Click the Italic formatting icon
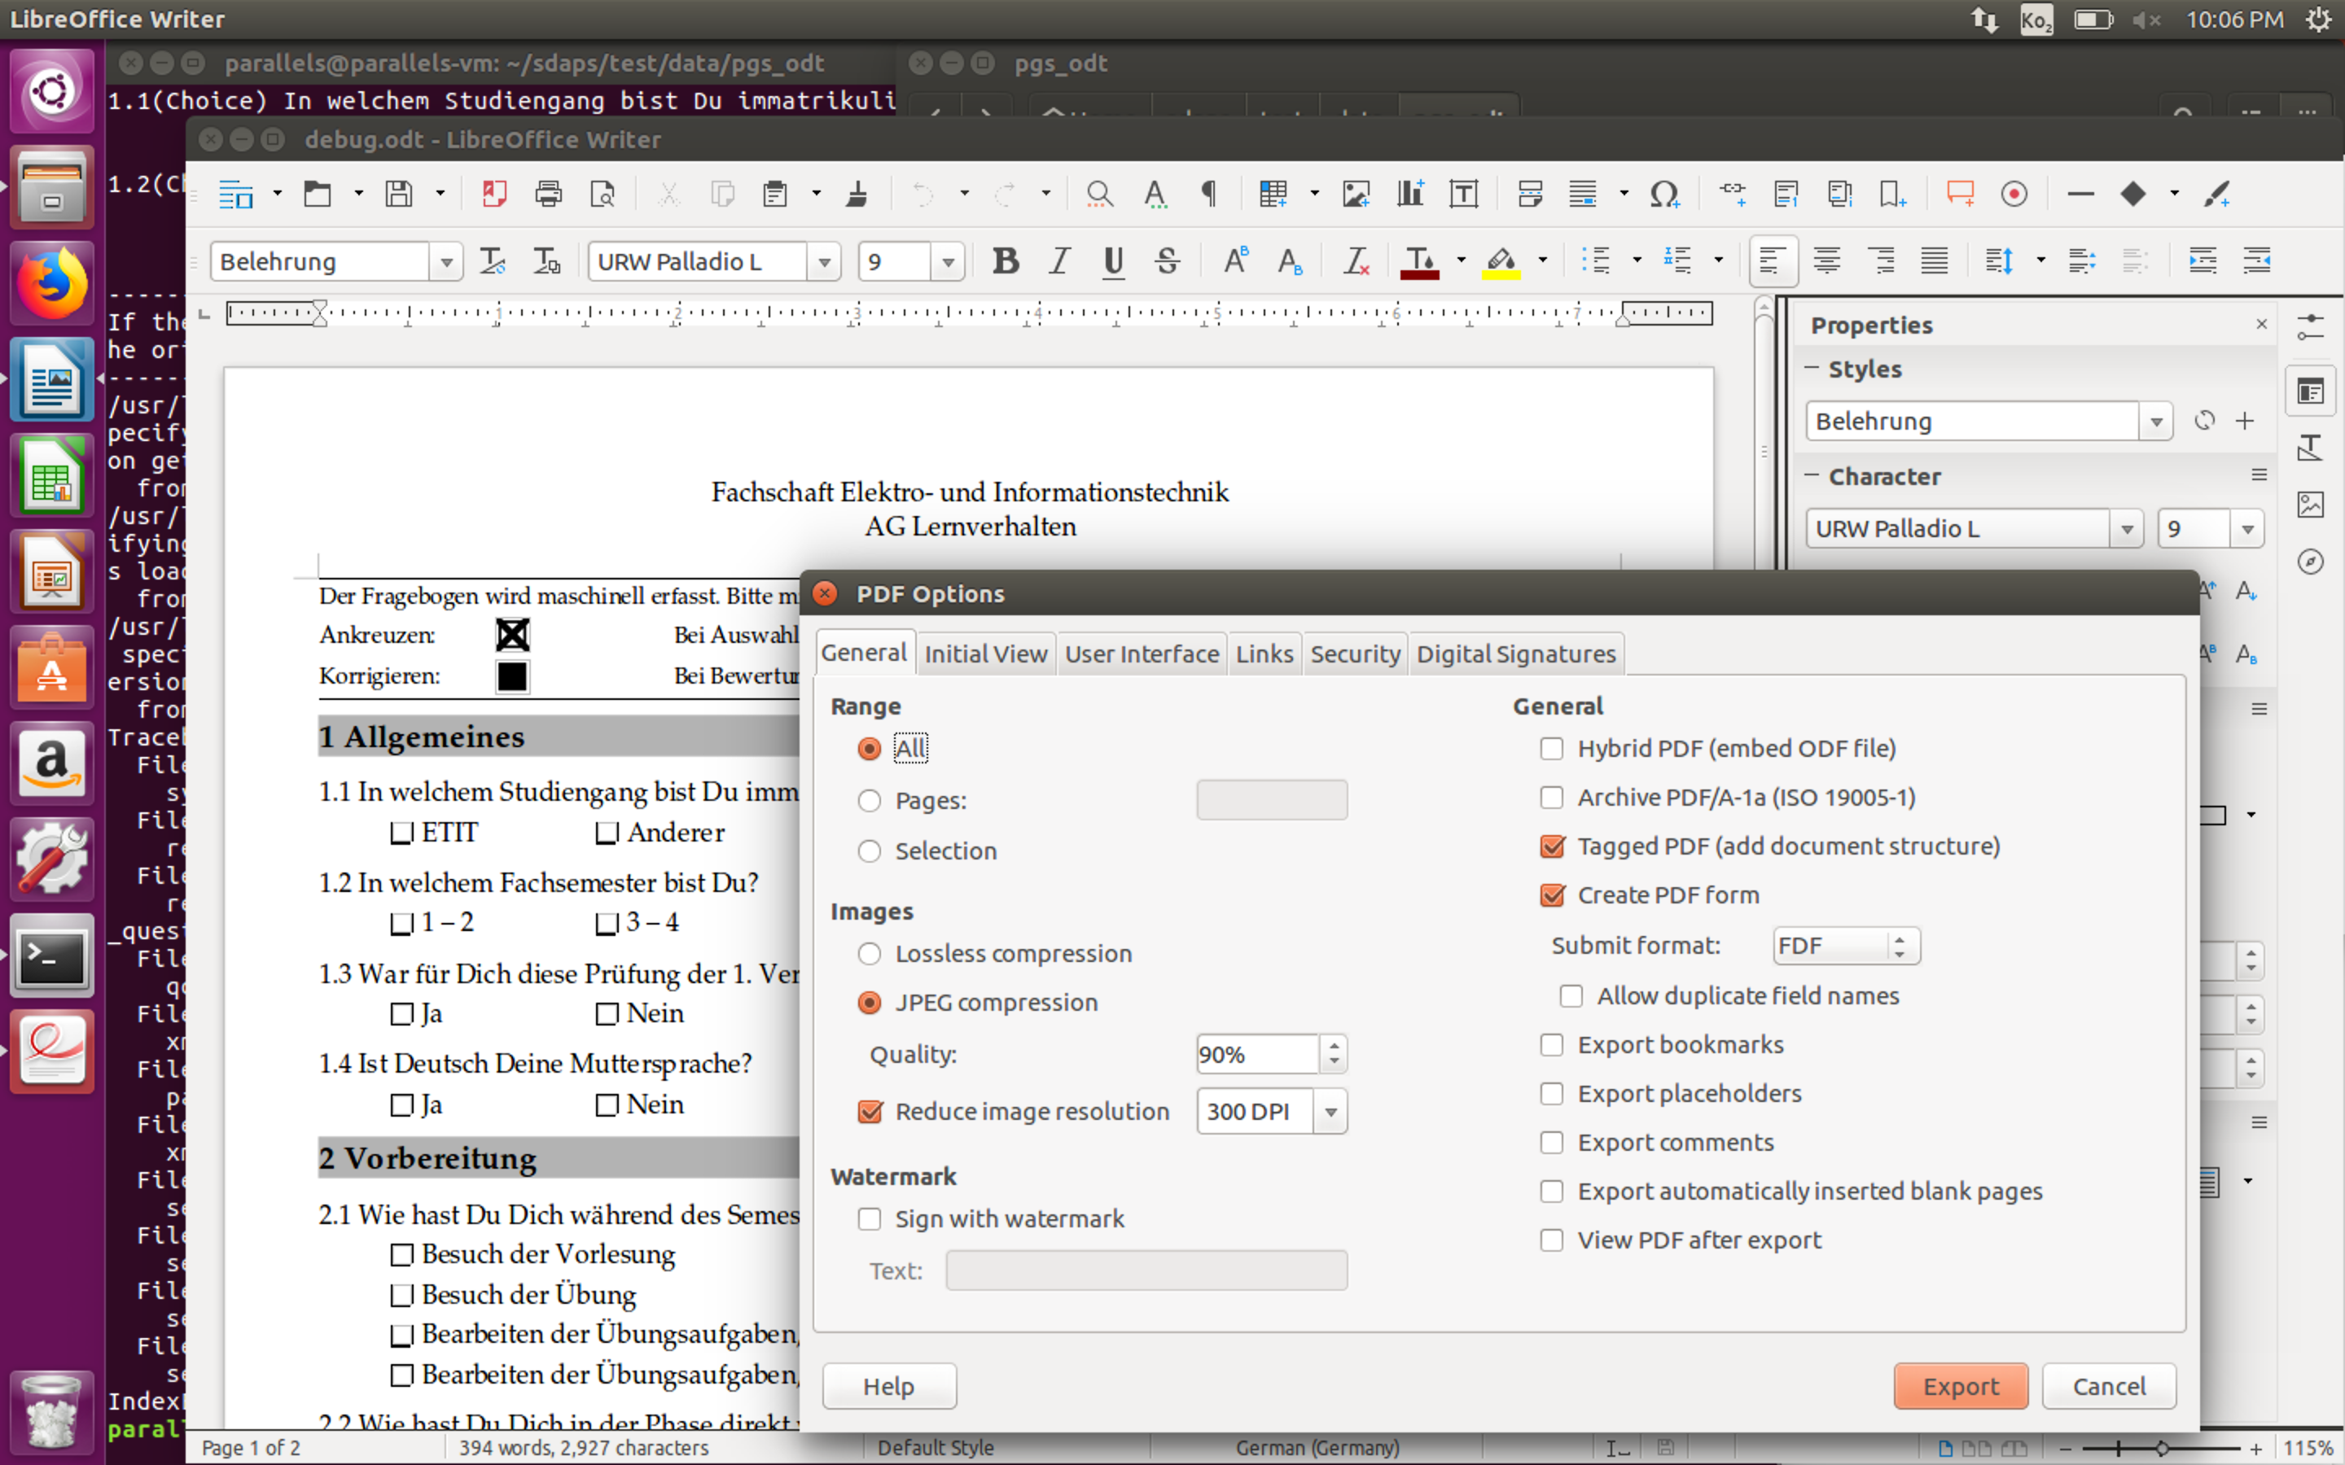This screenshot has width=2345, height=1465. (1059, 260)
